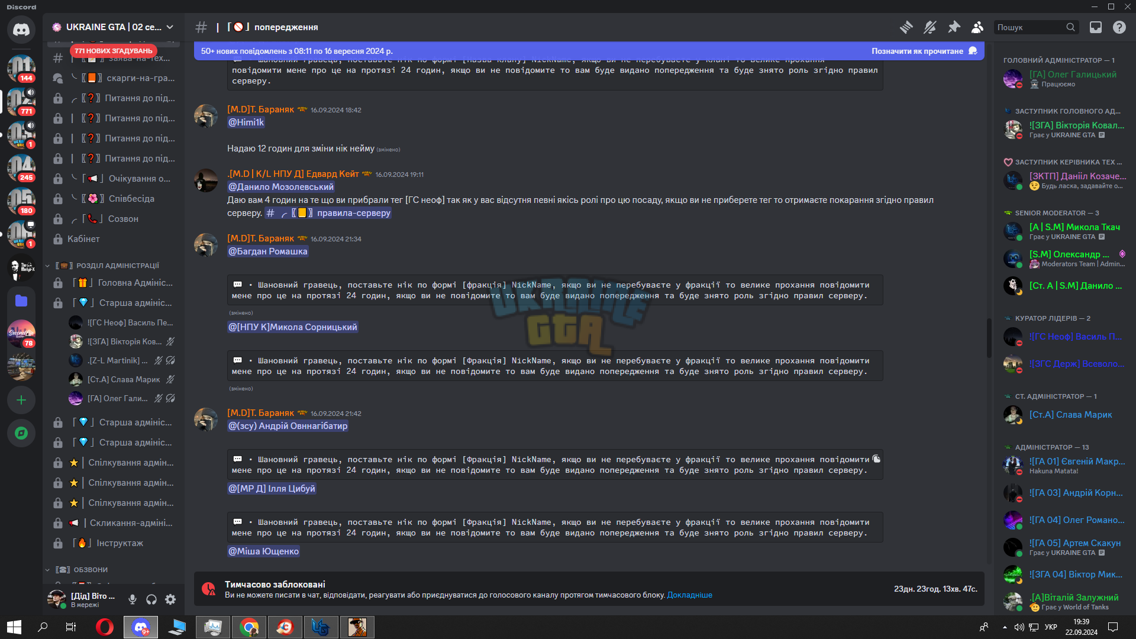Viewport: 1136px width, 639px height.
Task: Open Discover servers compass icon
Action: click(21, 434)
